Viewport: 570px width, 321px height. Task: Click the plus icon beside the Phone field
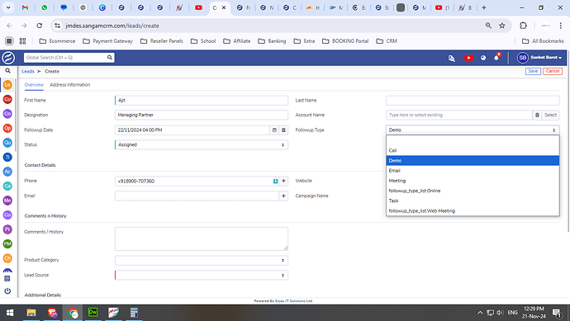(x=284, y=181)
